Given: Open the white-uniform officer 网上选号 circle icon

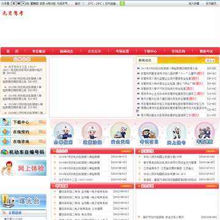Looking at the screenshot, I should tap(177, 133).
